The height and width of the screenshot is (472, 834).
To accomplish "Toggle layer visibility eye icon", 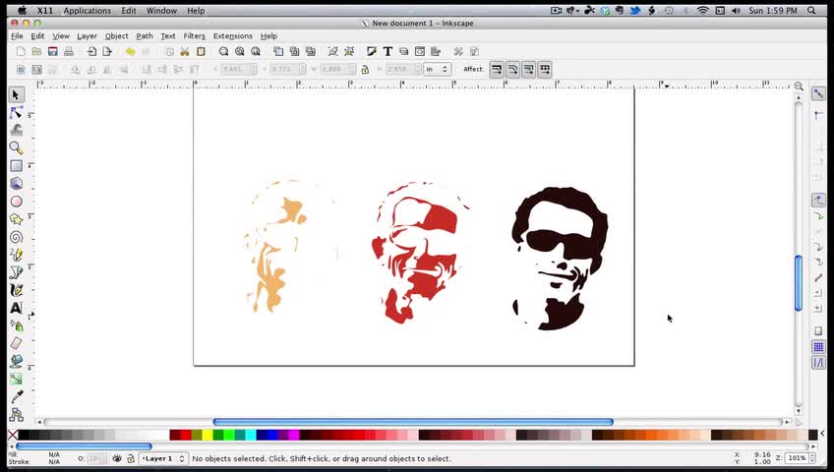I will pos(117,458).
